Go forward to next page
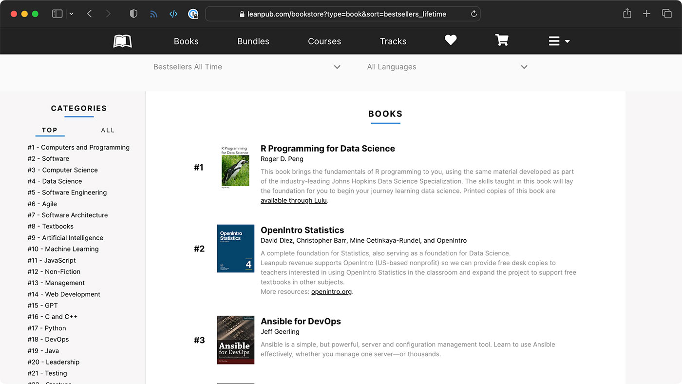This screenshot has width=682, height=384. click(x=108, y=14)
